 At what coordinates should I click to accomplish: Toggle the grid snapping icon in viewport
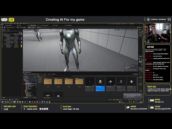[124, 30]
